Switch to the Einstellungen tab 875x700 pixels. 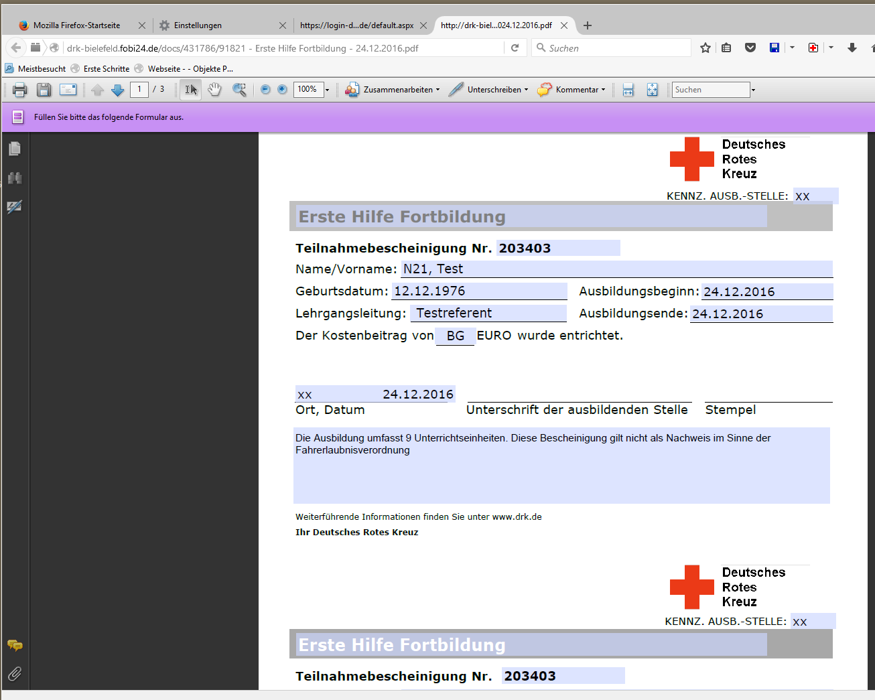[198, 25]
